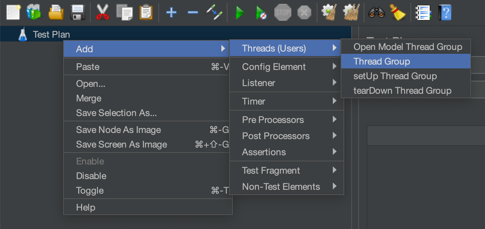Choose setUp Thread Group option
485x229 pixels.
pos(395,76)
